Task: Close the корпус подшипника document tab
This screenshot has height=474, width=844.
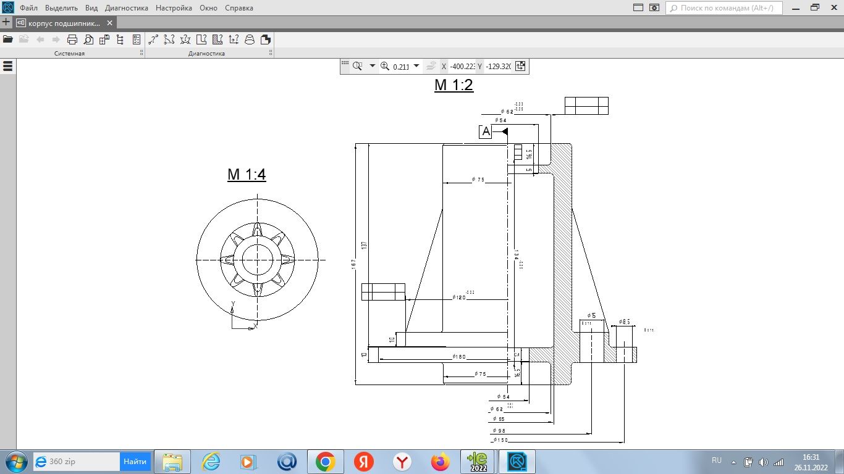Action: pos(110,23)
